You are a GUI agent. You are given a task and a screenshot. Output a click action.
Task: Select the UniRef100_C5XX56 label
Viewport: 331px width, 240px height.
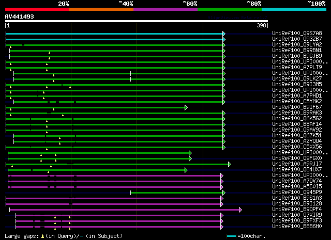[297, 147]
